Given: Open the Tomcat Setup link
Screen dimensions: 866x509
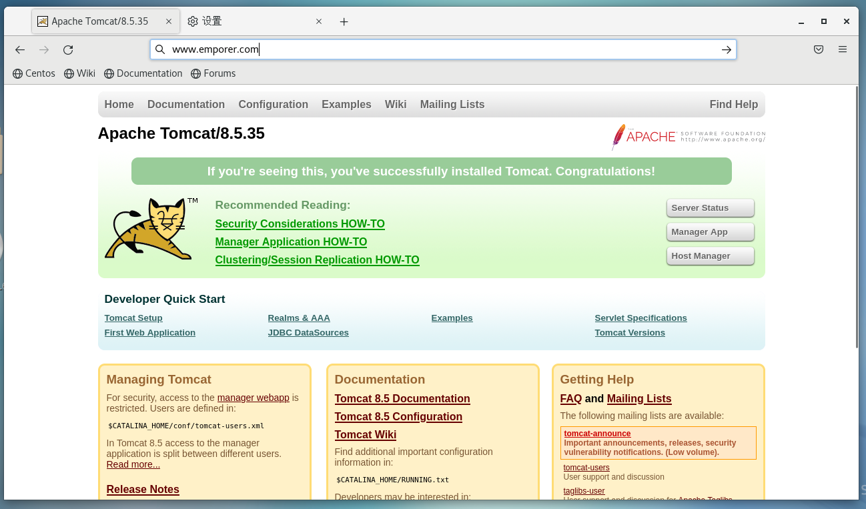Looking at the screenshot, I should tap(133, 318).
